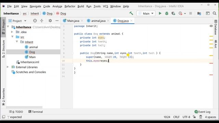Click the Build project hammer icon
The height and width of the screenshot is (123, 219).
131,13
